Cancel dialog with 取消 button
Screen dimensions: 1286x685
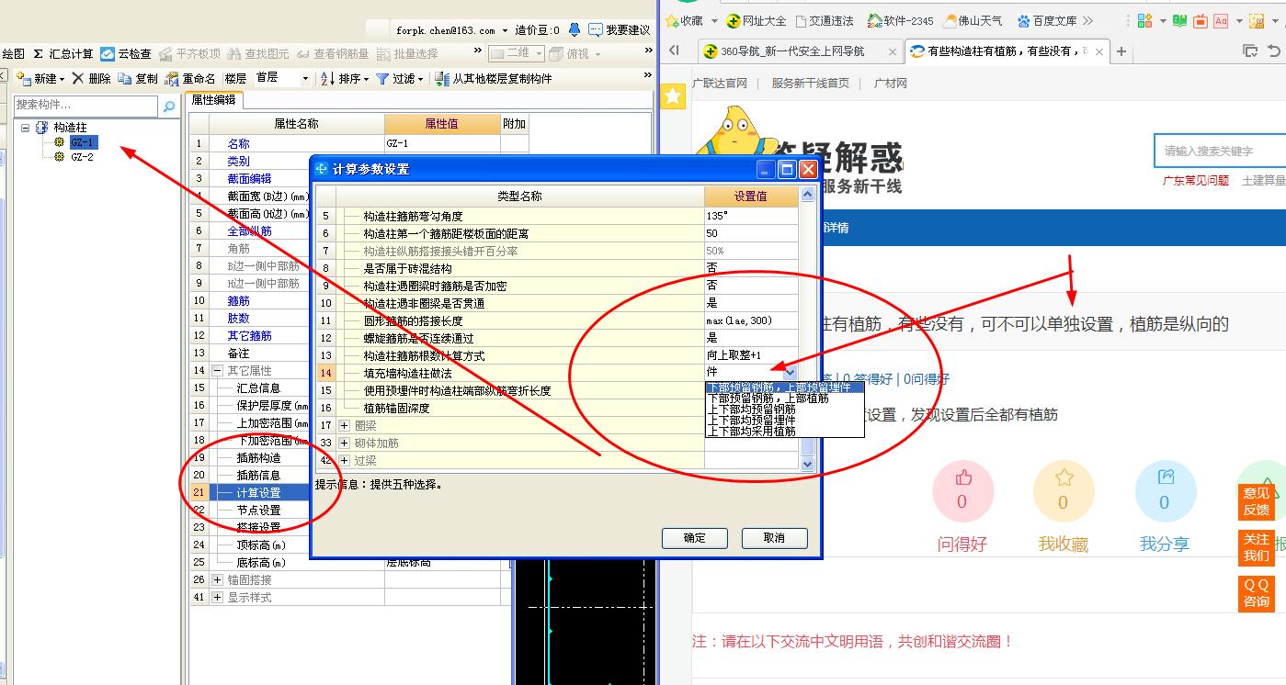click(774, 538)
